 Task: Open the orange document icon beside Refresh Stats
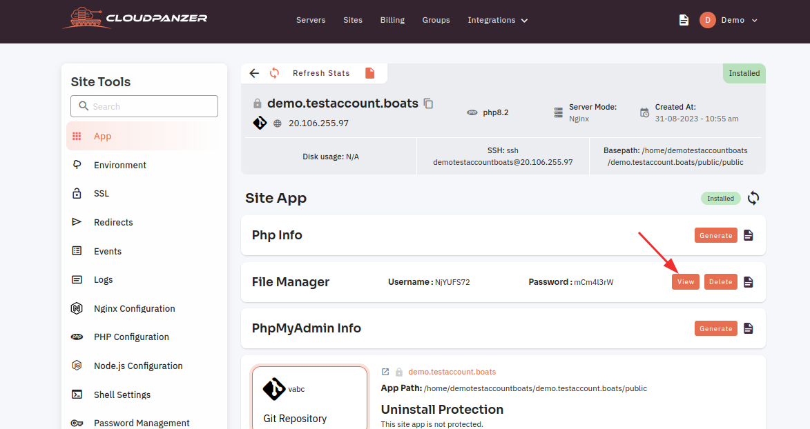click(370, 73)
